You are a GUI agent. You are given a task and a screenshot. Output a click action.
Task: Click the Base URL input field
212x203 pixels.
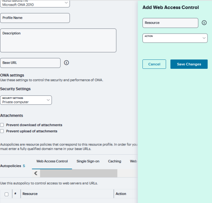30,63
